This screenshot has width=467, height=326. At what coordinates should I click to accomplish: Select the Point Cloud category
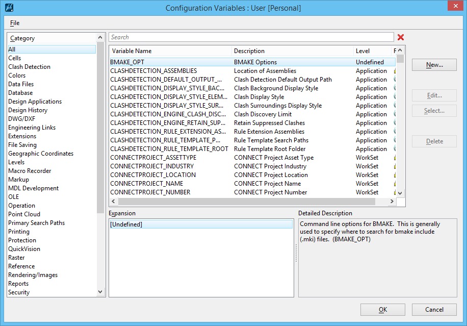pos(52,214)
